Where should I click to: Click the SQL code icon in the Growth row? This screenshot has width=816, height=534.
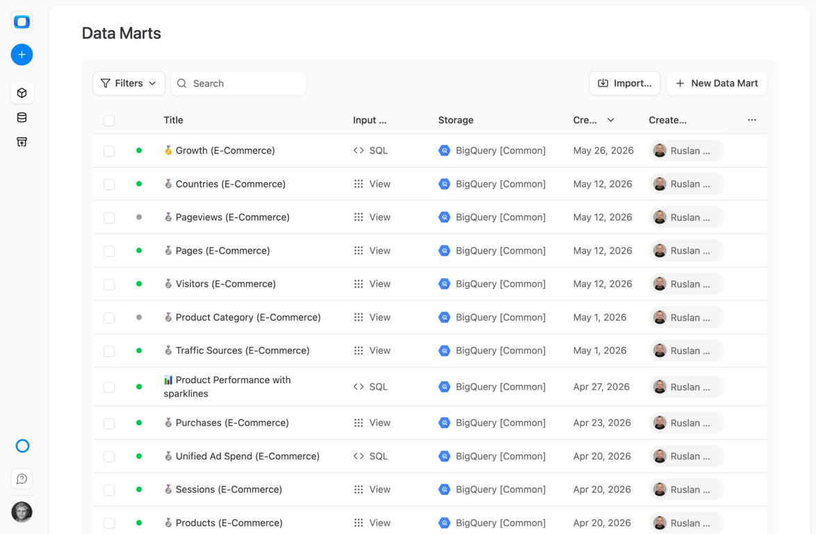[x=359, y=150]
